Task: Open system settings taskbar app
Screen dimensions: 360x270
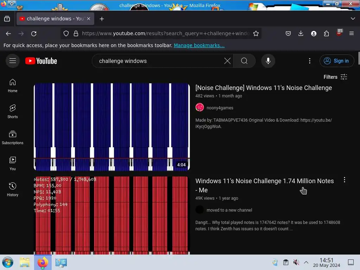Action: point(61,262)
